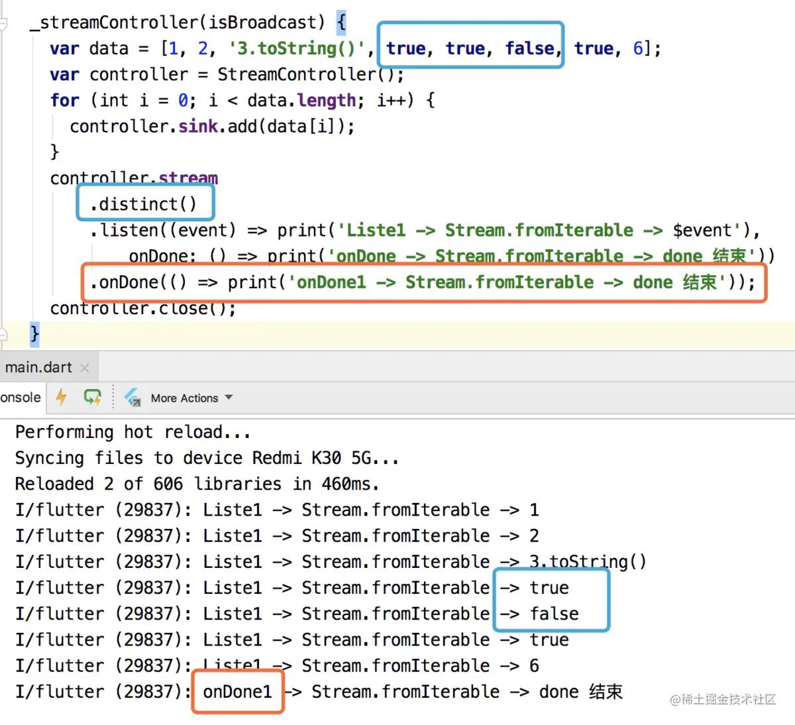
Task: Click the .onDone callback code line
Action: (423, 282)
